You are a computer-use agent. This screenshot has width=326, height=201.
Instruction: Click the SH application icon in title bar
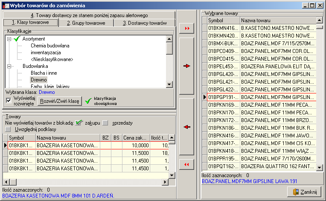click(6, 6)
